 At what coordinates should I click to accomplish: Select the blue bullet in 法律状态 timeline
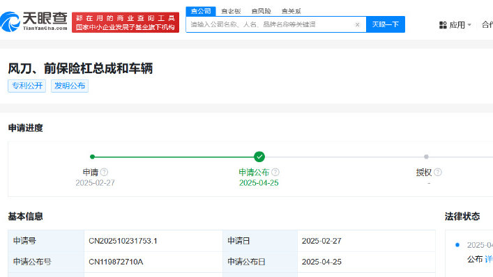(x=457, y=245)
